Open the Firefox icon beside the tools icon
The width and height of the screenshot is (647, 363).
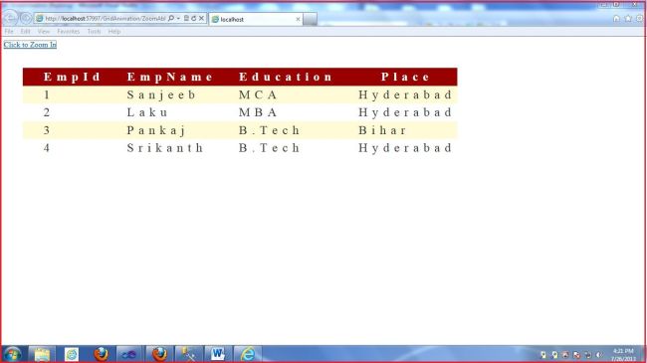click(x=159, y=354)
